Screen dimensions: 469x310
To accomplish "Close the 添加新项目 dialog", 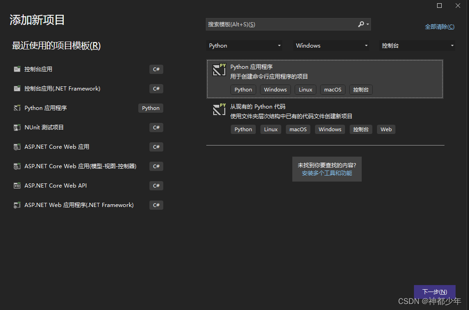I will pyautogui.click(x=458, y=6).
